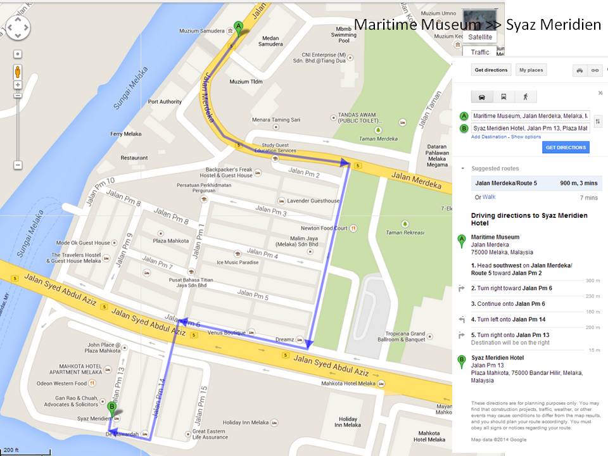Viewport: 608px width, 456px height.
Task: Click the zoom out minus button
Action: click(18, 165)
